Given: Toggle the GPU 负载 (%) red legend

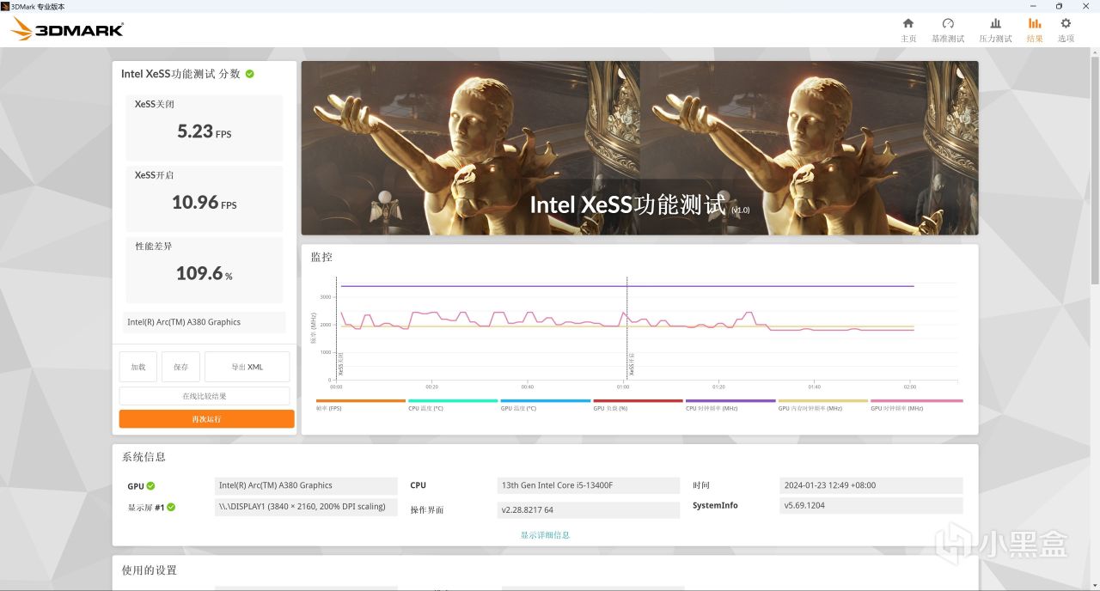Looking at the screenshot, I should [x=638, y=404].
